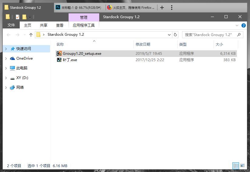Image resolution: width=250 pixels, height=172 pixels.
Task: Refresh the folder view
Action: pos(175,35)
